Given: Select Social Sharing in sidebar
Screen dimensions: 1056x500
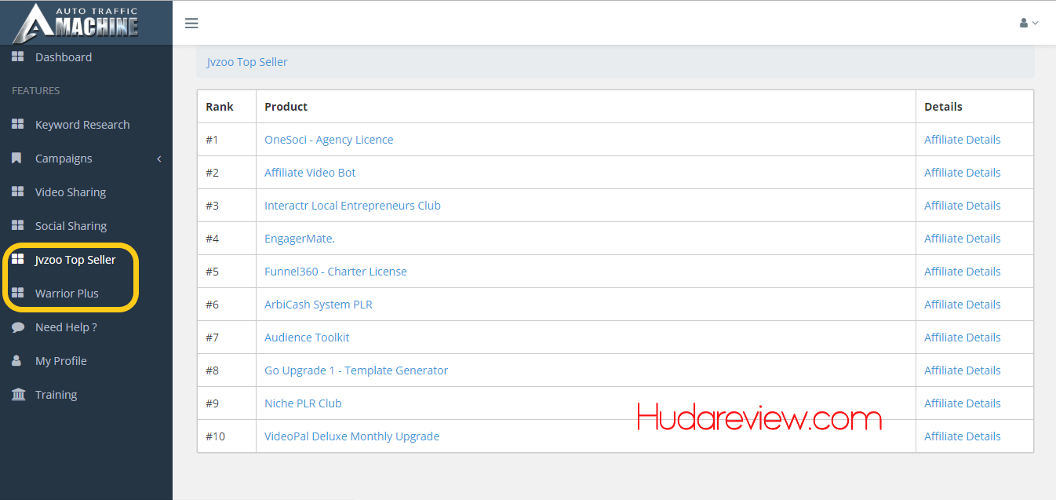Looking at the screenshot, I should click(71, 226).
